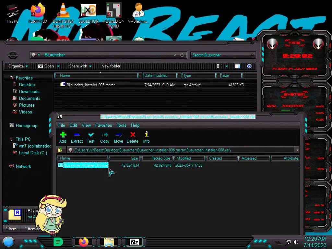
Task: Click the Explorer back navigation button
Action: coord(13,55)
